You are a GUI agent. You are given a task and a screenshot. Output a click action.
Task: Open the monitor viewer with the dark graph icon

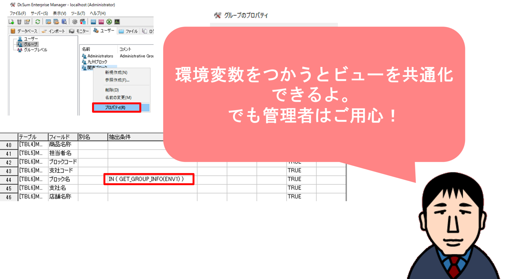point(117,22)
